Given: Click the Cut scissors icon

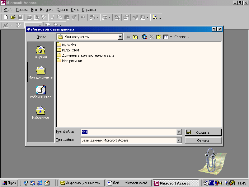Looking at the screenshot, I should point(52,17).
